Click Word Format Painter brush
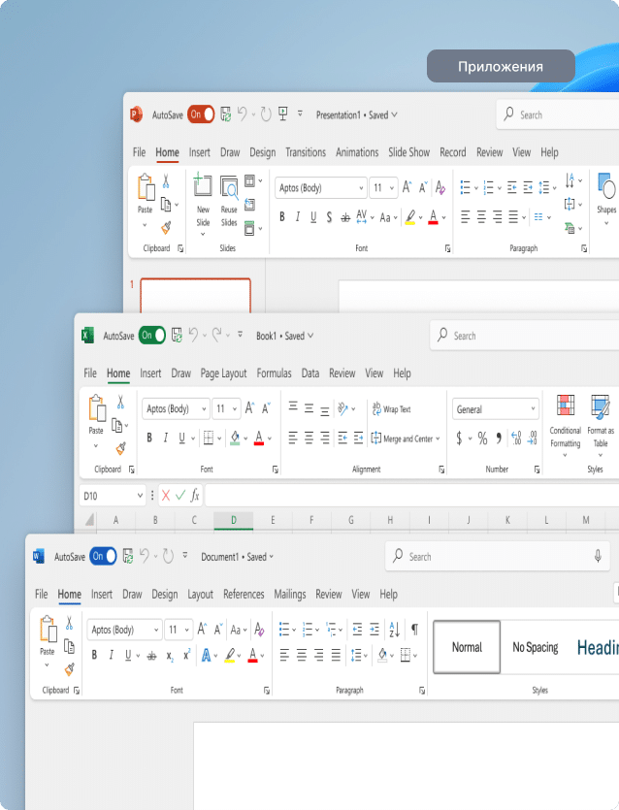The image size is (619, 810). (x=69, y=669)
